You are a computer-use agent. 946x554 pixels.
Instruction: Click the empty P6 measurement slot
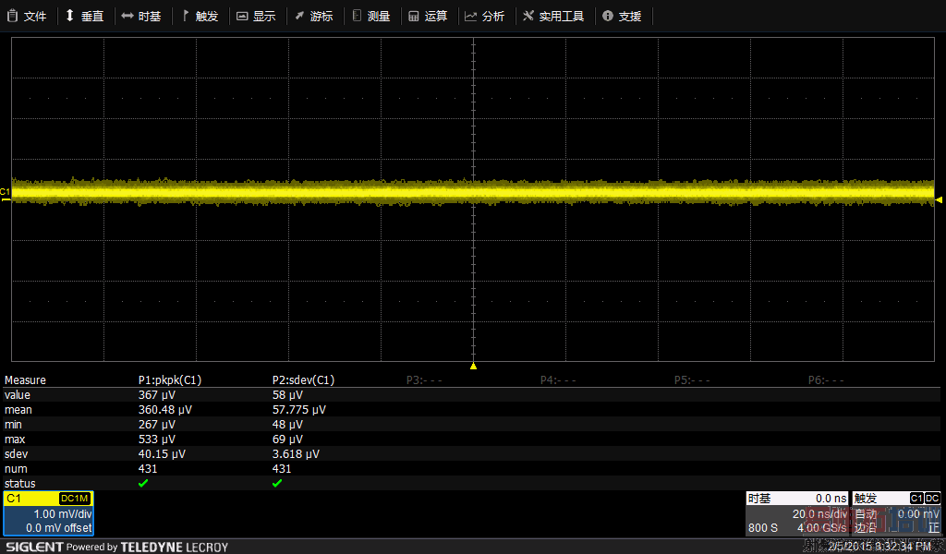pyautogui.click(x=826, y=380)
